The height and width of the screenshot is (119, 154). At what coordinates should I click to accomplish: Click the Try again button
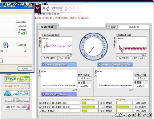click(x=112, y=27)
